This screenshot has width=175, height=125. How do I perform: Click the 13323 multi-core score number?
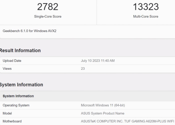pos(145,7)
